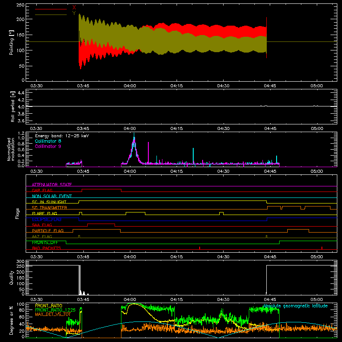Click the 'Roll period [s]' axis label
The image size is (342, 342).
coord(13,106)
